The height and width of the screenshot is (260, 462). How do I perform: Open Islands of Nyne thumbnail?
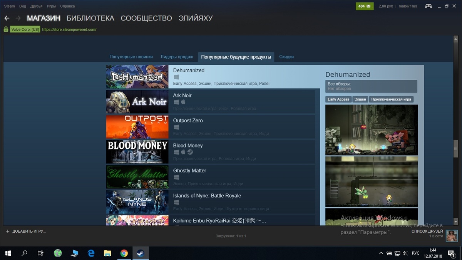coord(137,202)
